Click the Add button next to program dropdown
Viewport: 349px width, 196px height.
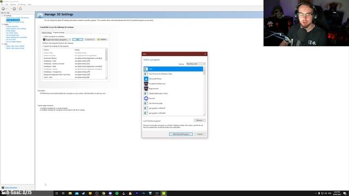77,40
